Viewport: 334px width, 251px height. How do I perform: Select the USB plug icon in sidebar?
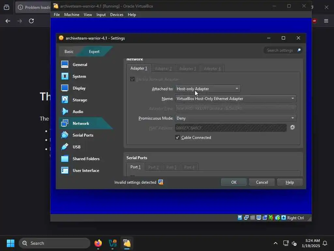pyautogui.click(x=65, y=147)
